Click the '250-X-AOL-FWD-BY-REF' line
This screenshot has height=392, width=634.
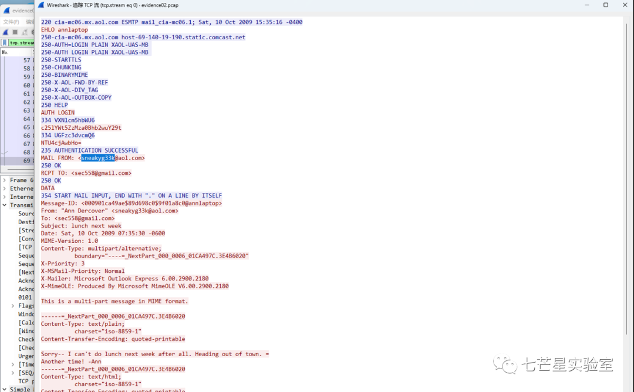coord(75,82)
